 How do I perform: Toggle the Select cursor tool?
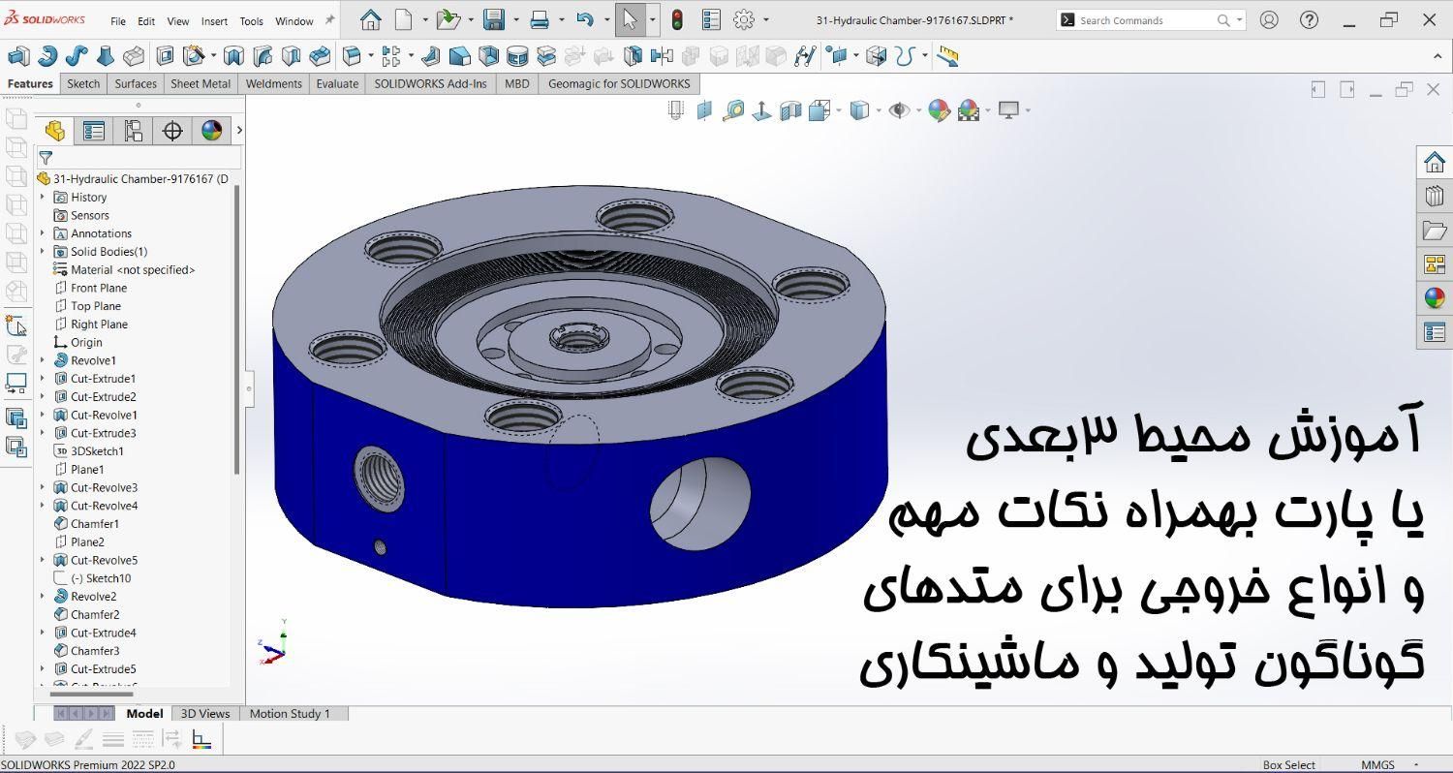pyautogui.click(x=630, y=19)
